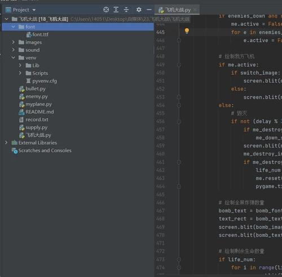Click 'if life_num:' code line
Viewport: 282px width, 277px height.
237,260
